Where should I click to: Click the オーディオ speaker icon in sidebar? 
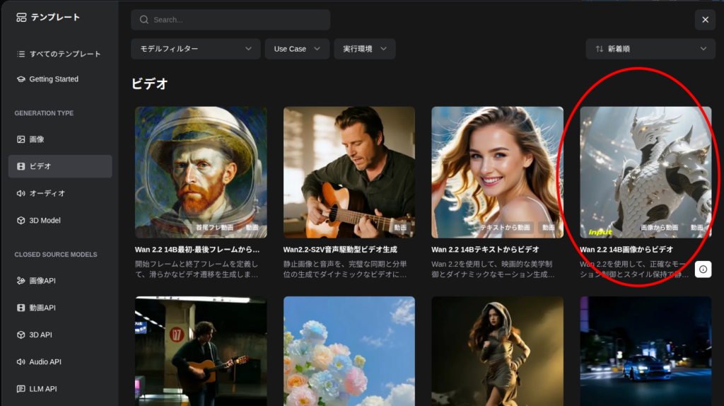[21, 193]
